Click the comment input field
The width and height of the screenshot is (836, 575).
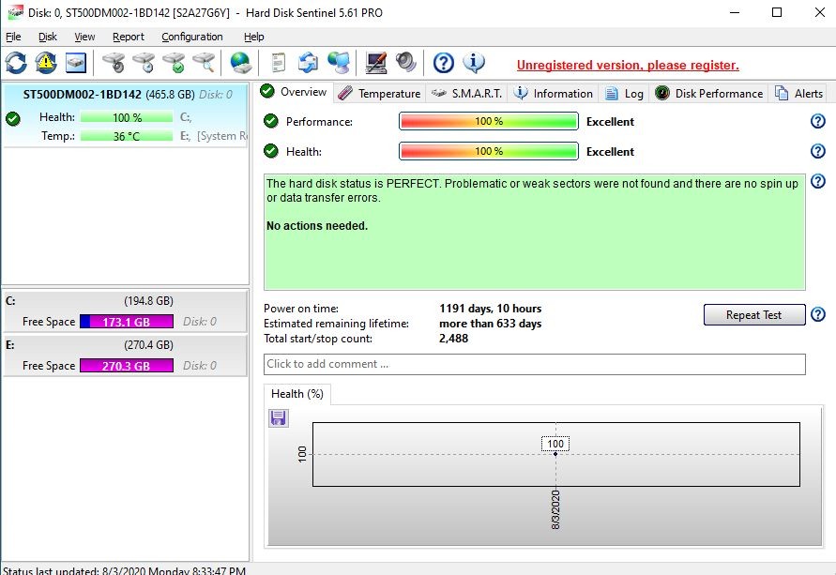coord(534,364)
